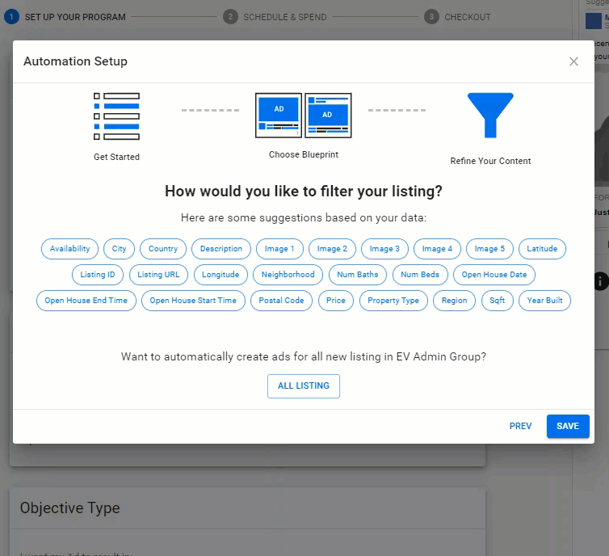The image size is (609, 556).
Task: Click the All Listing button
Action: 304,386
